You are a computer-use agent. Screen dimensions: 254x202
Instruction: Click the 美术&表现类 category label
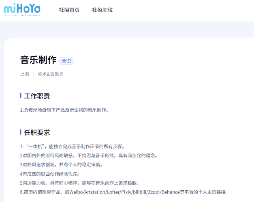click(51, 74)
